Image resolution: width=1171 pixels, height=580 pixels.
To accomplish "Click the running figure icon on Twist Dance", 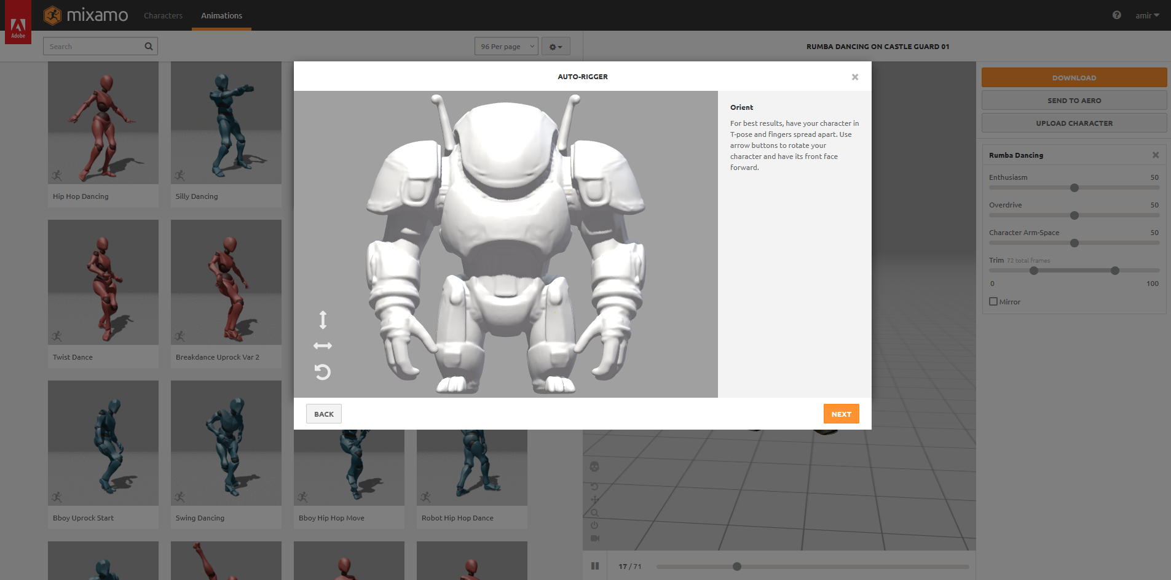I will pyautogui.click(x=57, y=336).
